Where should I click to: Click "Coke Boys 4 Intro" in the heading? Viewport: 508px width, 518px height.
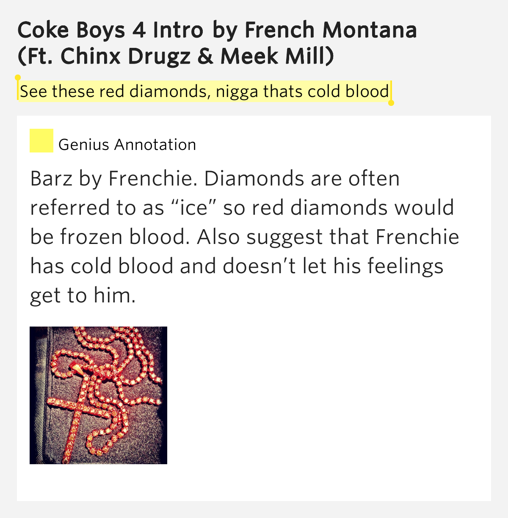(110, 30)
